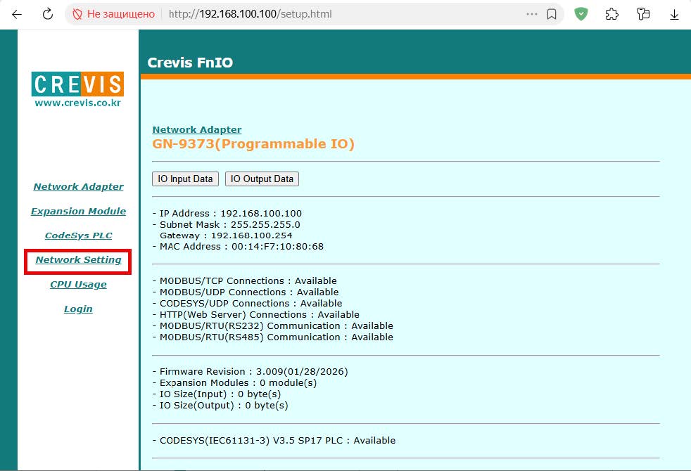
Task: Open the Expansion Module sidebar link
Action: coord(78,212)
